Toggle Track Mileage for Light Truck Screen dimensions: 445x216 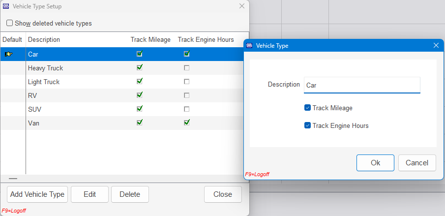coord(140,81)
